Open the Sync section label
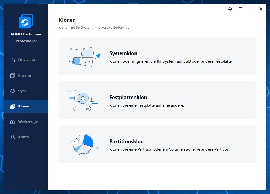This screenshot has height=194, width=270. 22,91
